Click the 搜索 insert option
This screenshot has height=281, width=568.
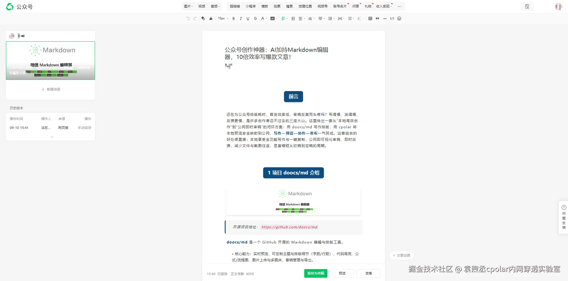(x=289, y=6)
